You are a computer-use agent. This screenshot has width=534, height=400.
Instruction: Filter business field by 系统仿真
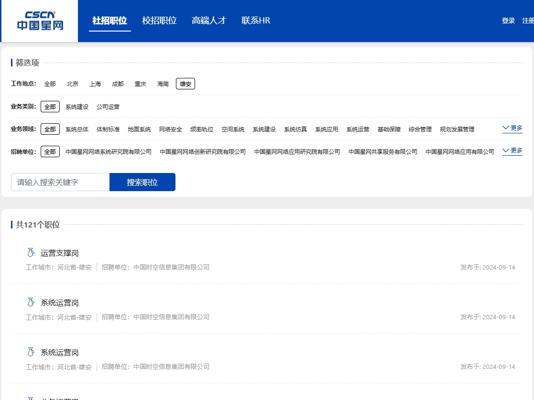coord(295,129)
